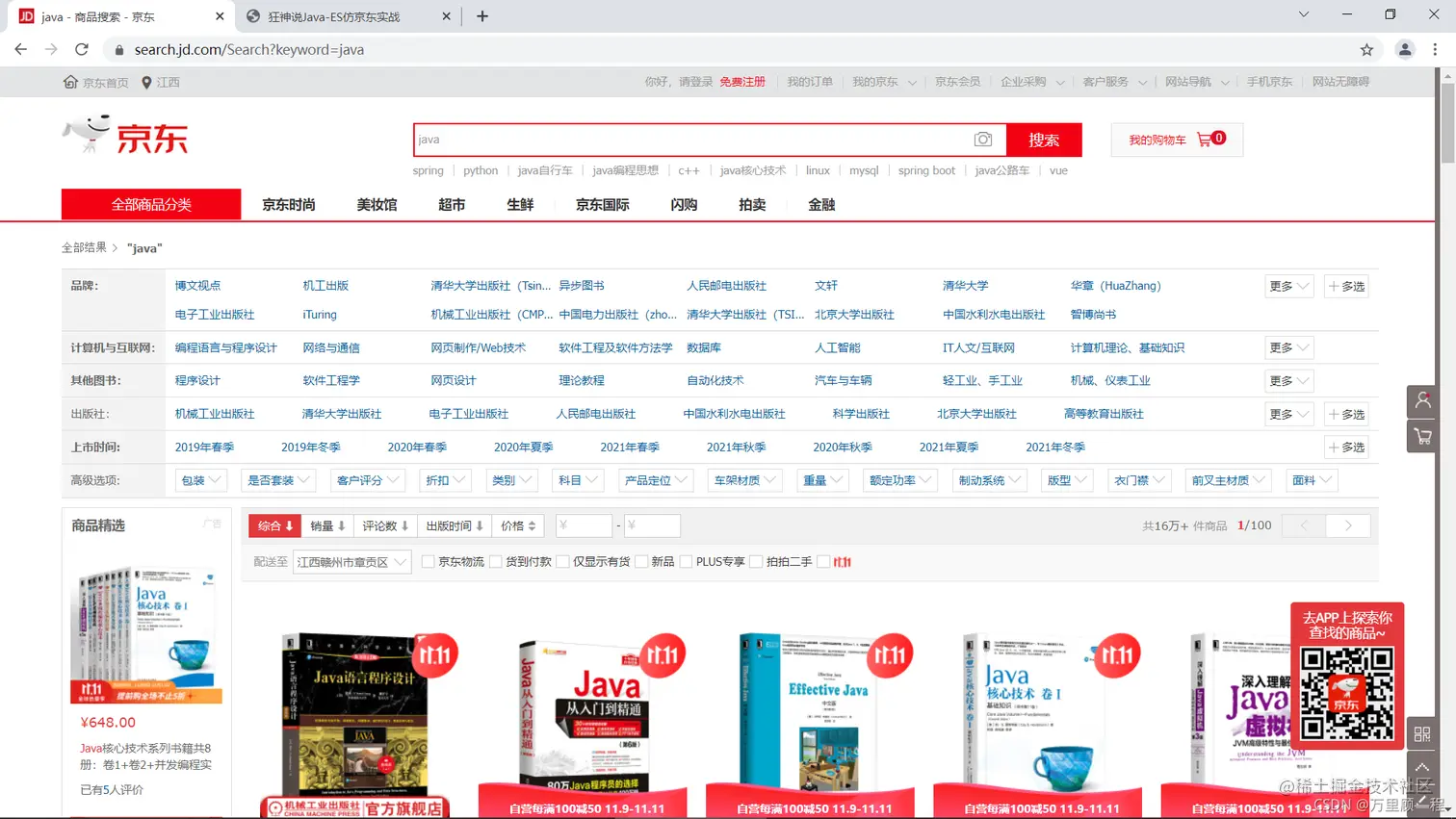Click the back-to-top arrow in sidebar
This screenshot has height=819, width=1456.
click(1422, 768)
